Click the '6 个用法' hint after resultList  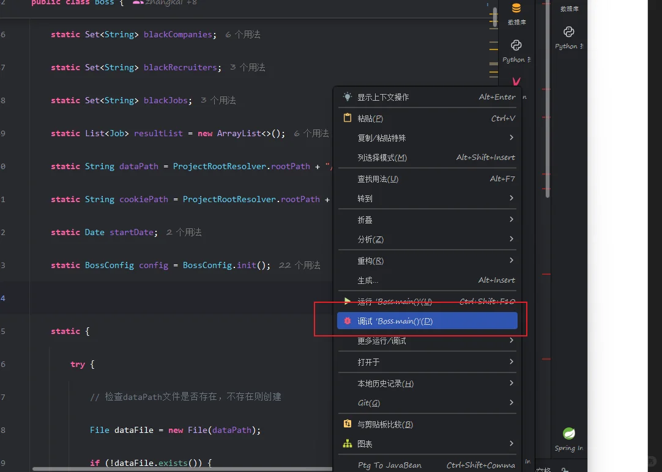tap(311, 133)
